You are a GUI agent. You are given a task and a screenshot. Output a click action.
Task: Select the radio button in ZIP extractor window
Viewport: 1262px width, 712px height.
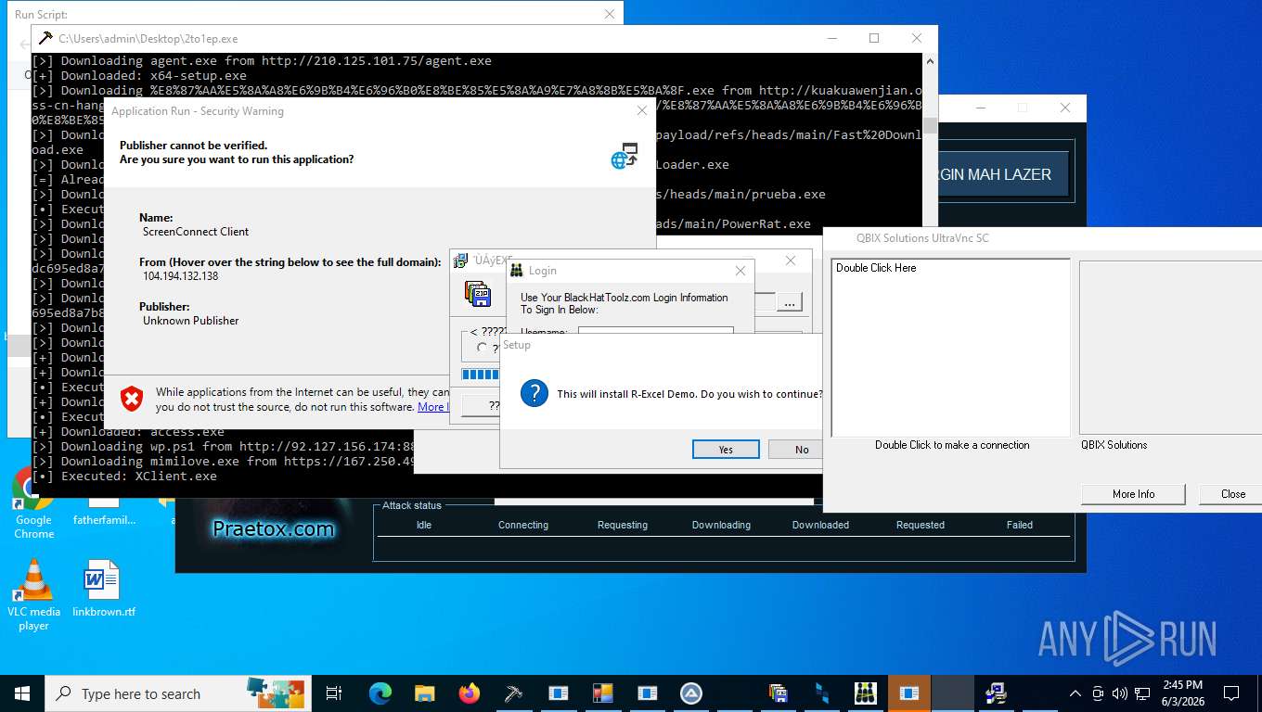tap(481, 348)
